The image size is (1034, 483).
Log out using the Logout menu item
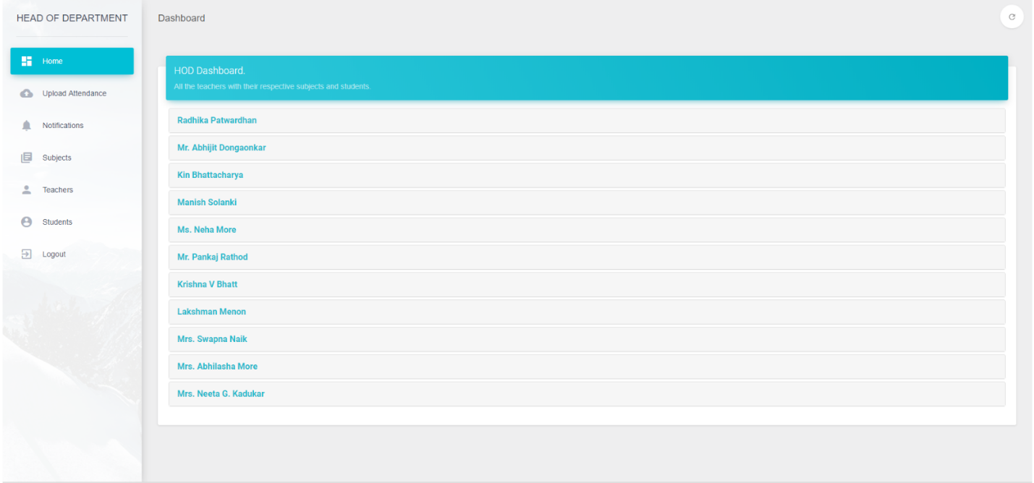point(72,254)
